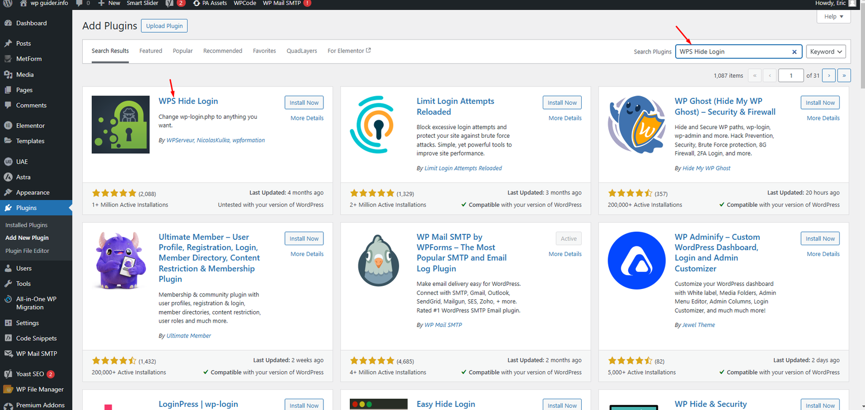The width and height of the screenshot is (865, 410).
Task: Install the Ultimate Member plugin
Action: point(304,239)
